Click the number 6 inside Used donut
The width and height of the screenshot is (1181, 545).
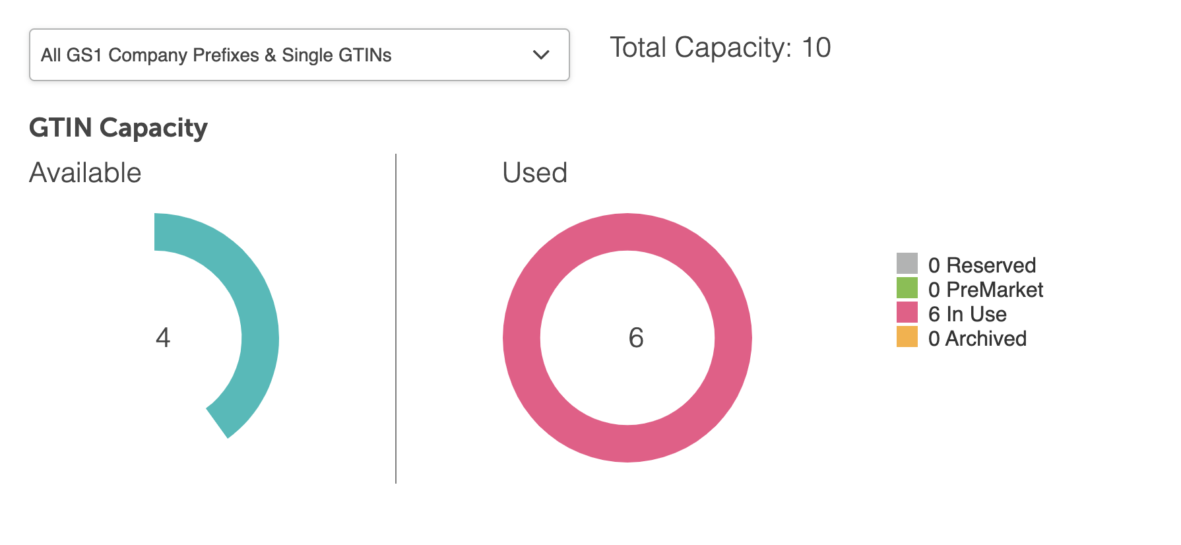[x=635, y=338]
